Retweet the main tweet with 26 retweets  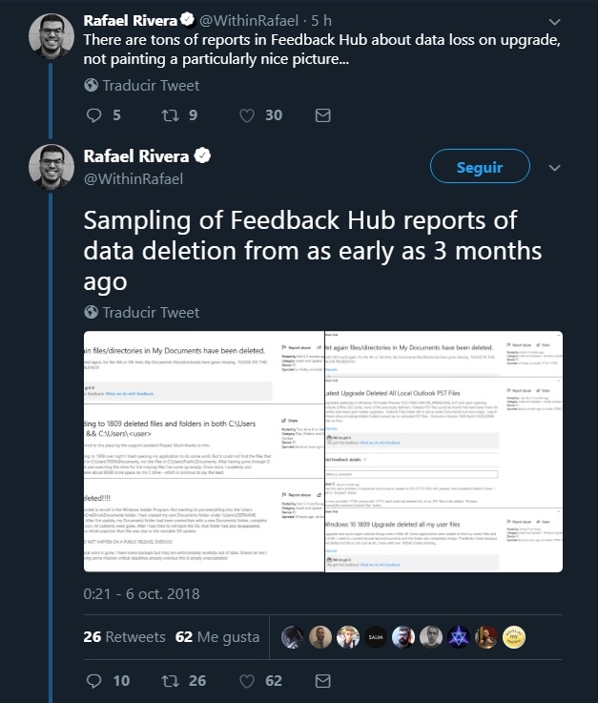(171, 680)
